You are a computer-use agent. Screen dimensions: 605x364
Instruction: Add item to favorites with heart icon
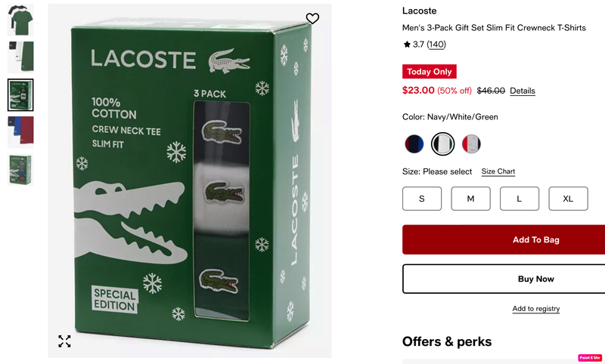click(312, 18)
